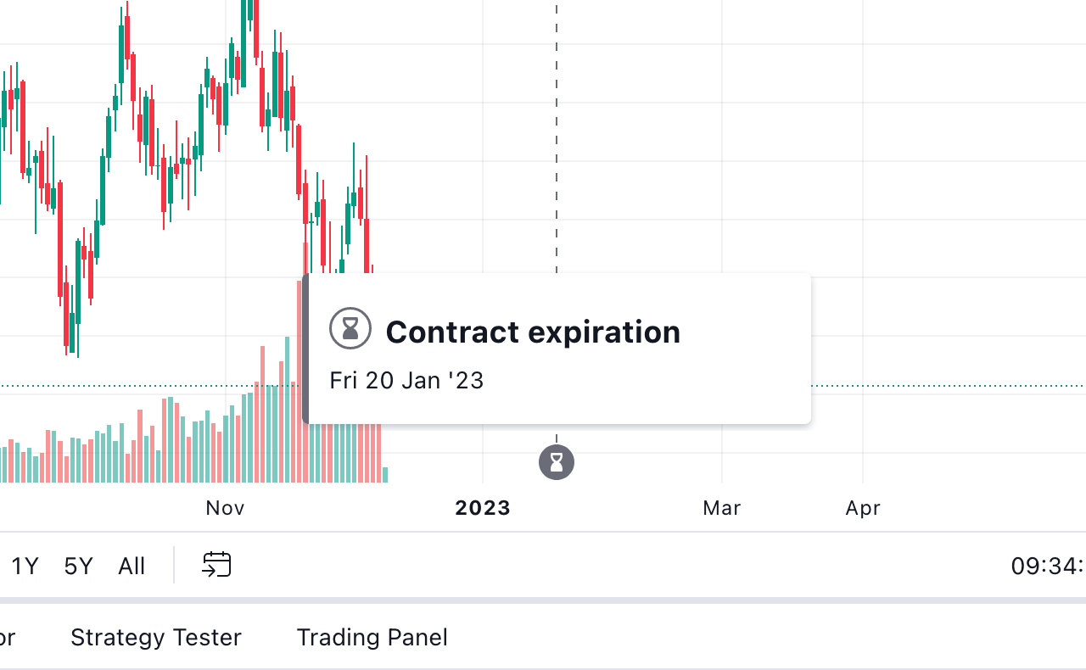
Task: Click the bold 2023 time axis label
Action: pyautogui.click(x=483, y=508)
